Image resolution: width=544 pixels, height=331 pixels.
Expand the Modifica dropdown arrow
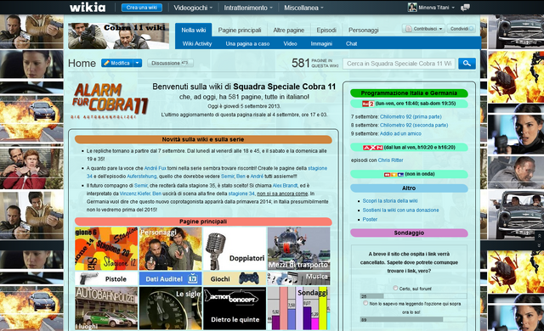tap(138, 63)
